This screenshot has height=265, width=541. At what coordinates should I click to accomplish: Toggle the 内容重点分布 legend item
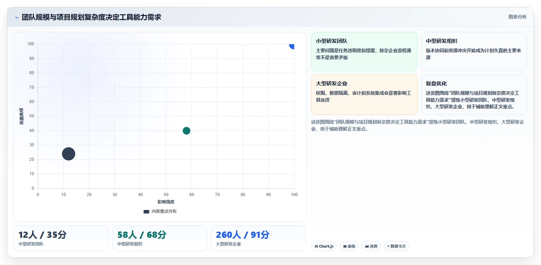click(160, 211)
